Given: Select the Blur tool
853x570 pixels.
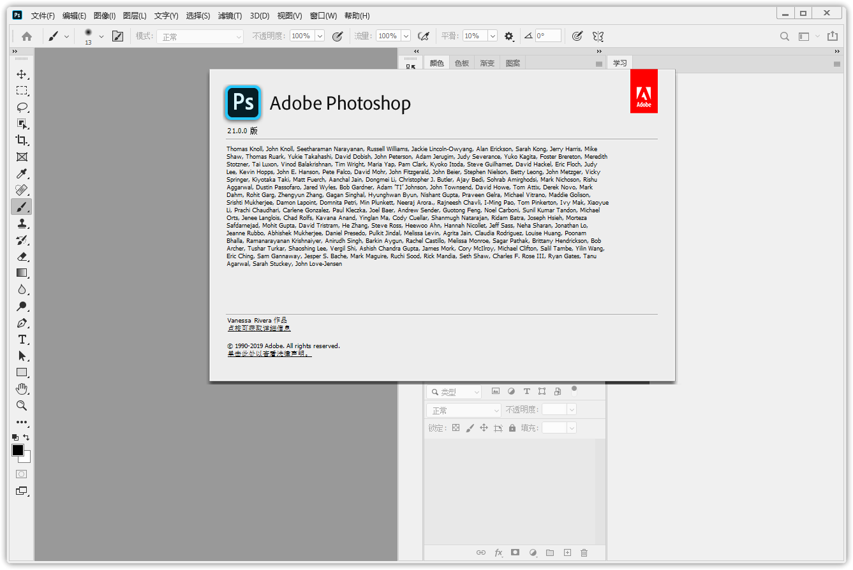Looking at the screenshot, I should pyautogui.click(x=22, y=289).
